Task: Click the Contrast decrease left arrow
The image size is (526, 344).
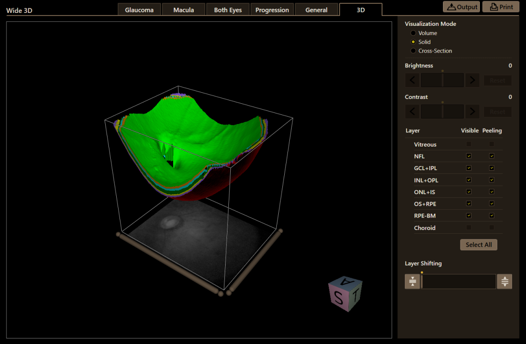Action: (412, 112)
